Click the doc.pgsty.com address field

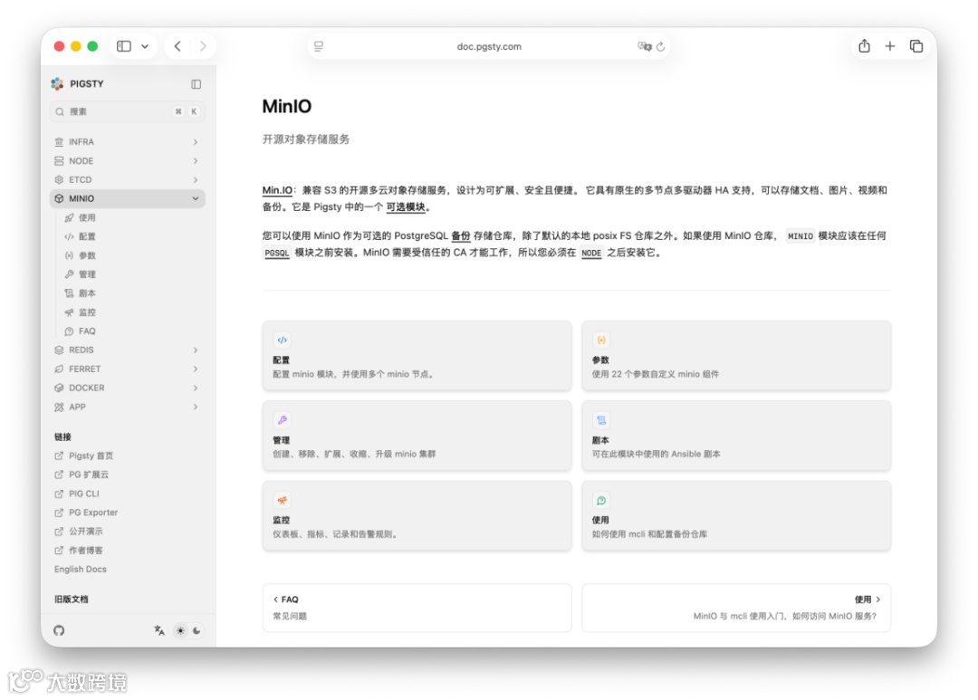click(489, 46)
